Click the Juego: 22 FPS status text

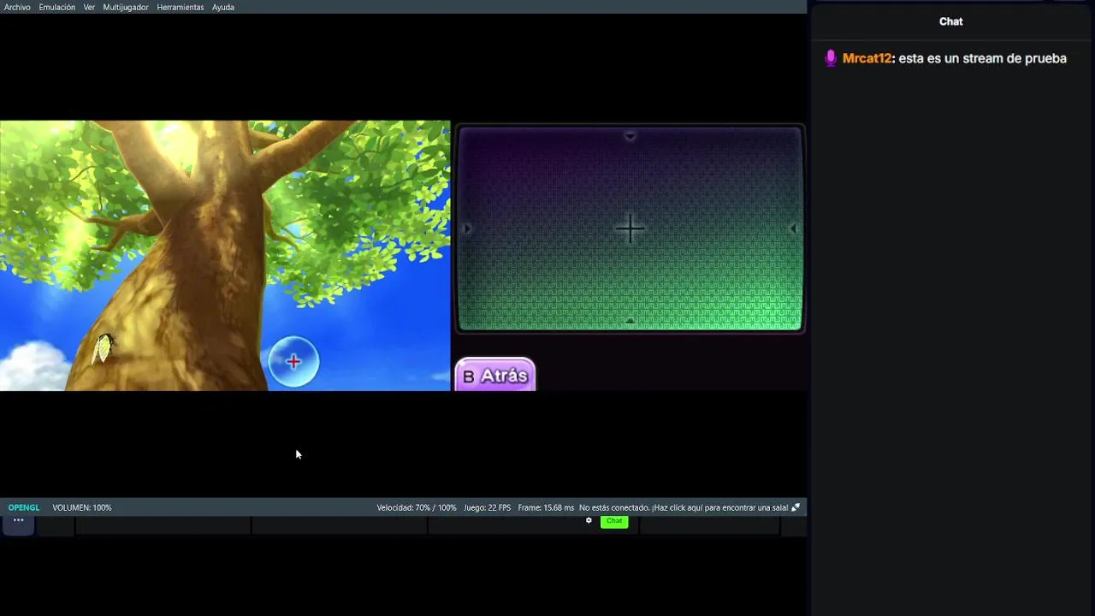coord(488,507)
